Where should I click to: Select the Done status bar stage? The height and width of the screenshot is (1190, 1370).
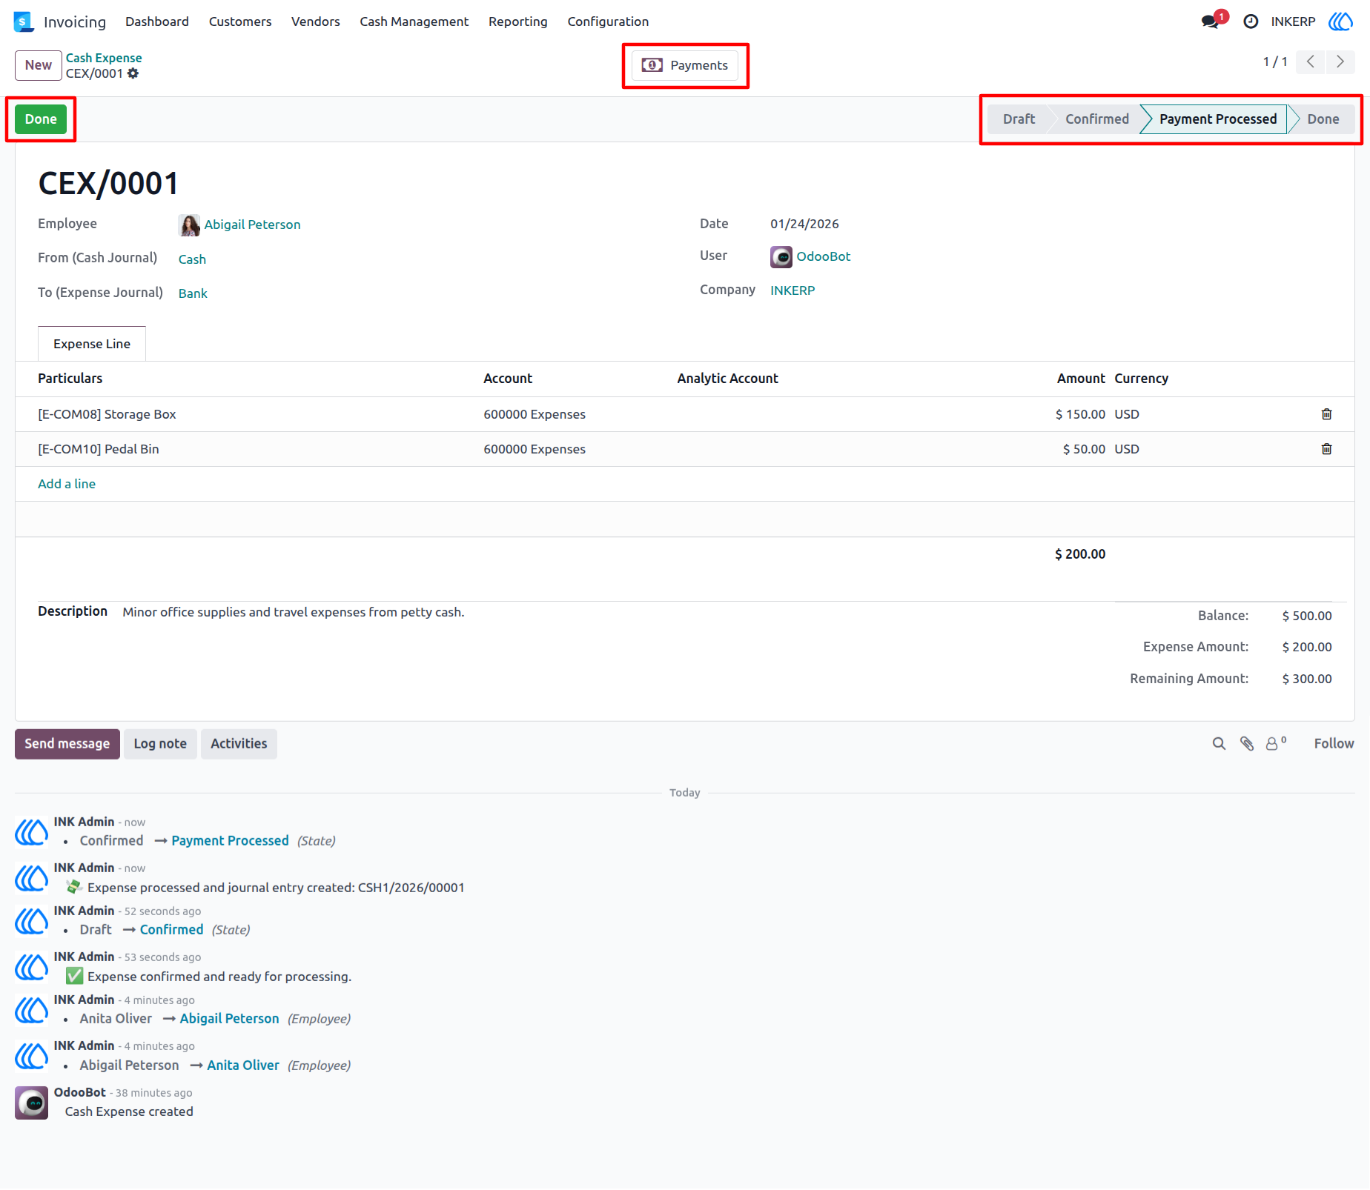(1323, 119)
